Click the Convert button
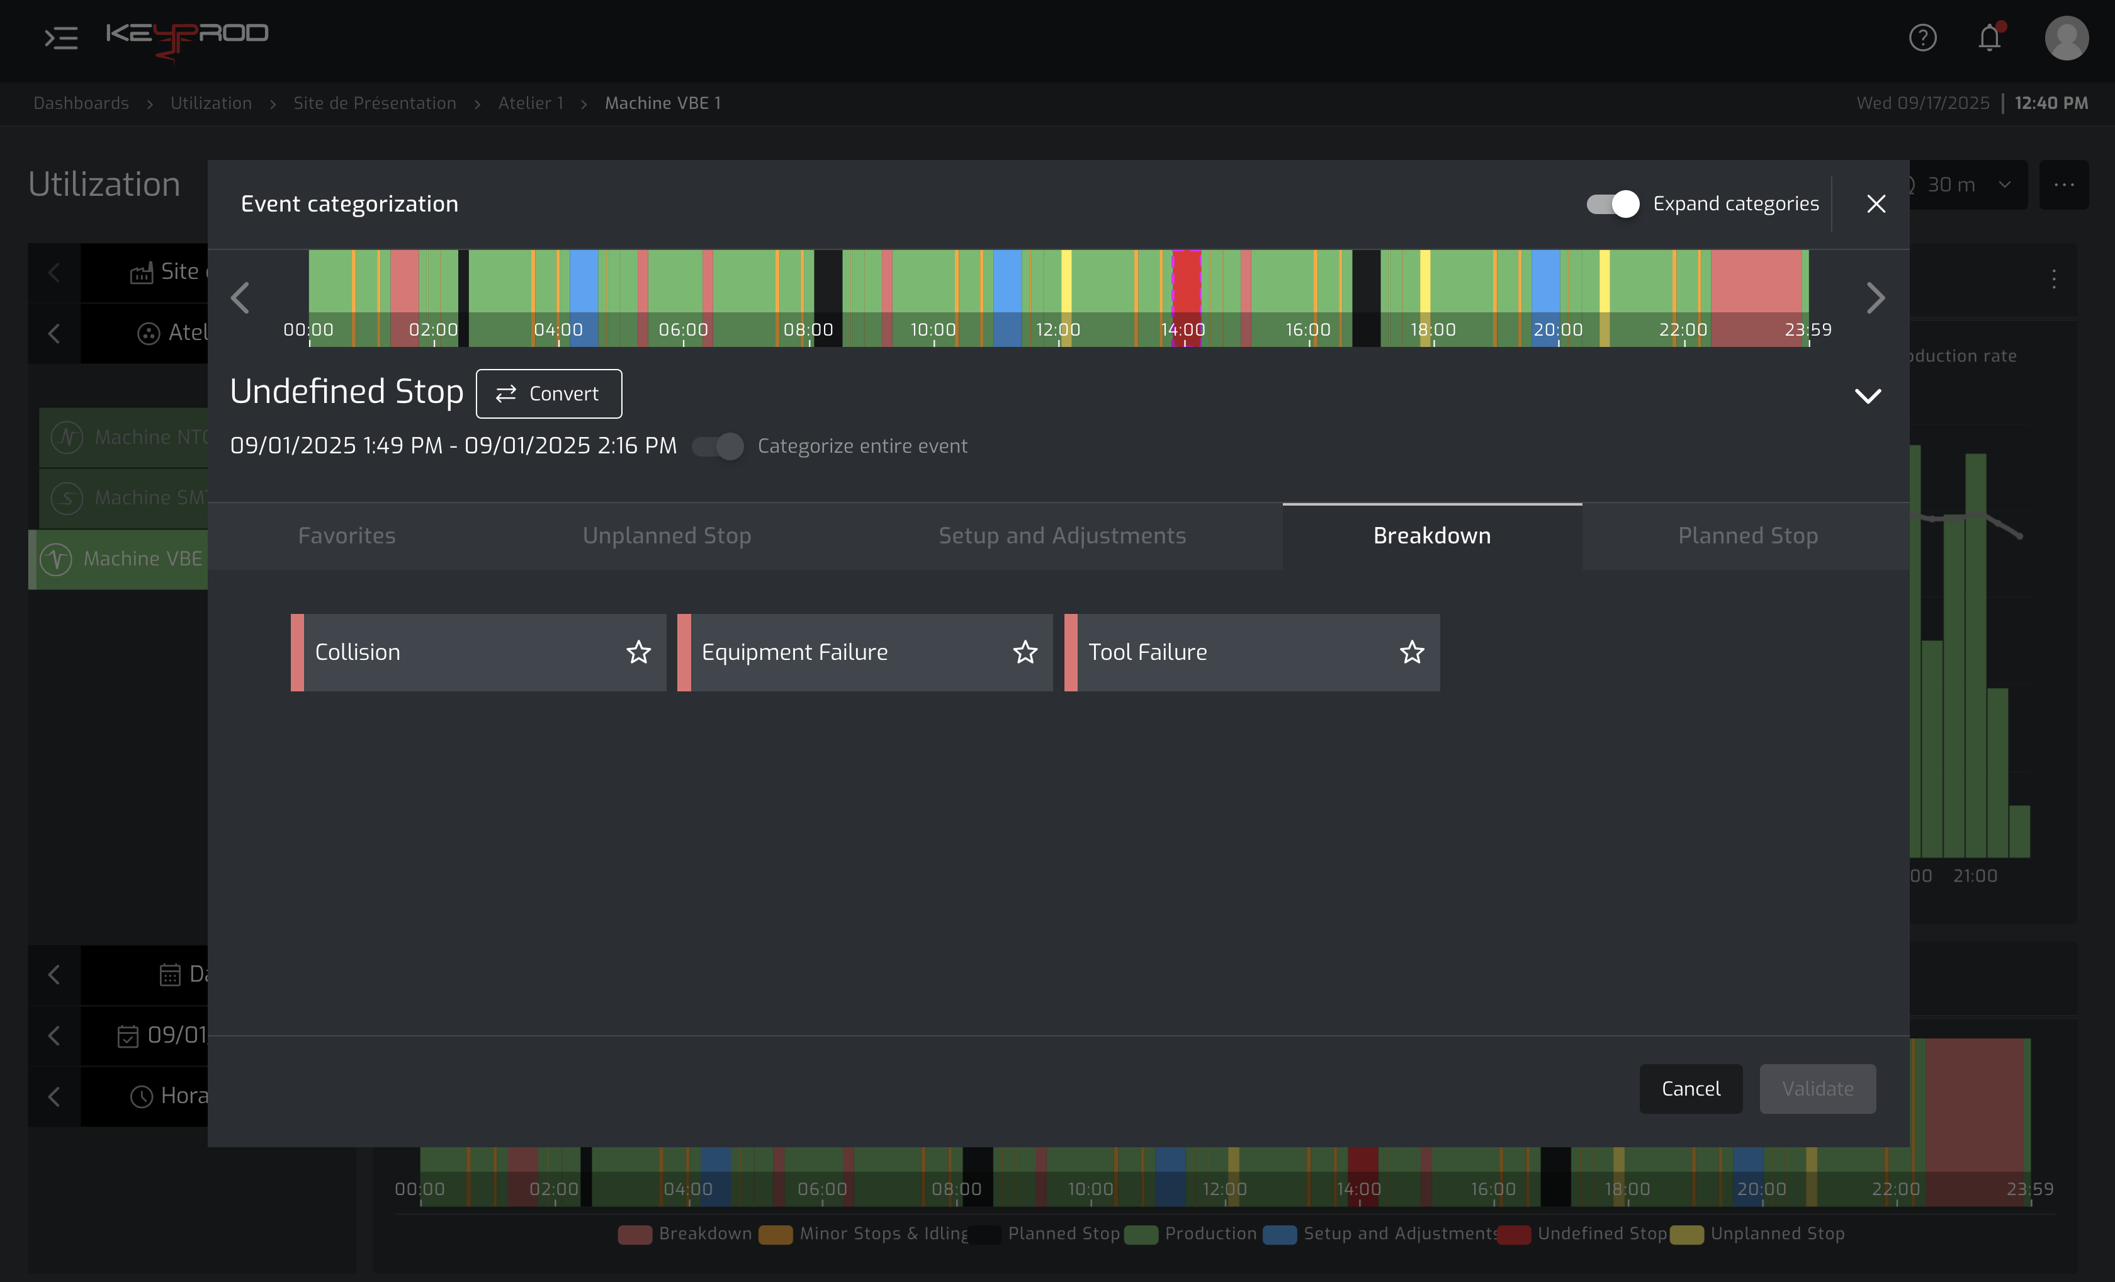Viewport: 2115px width, 1282px height. 550,394
